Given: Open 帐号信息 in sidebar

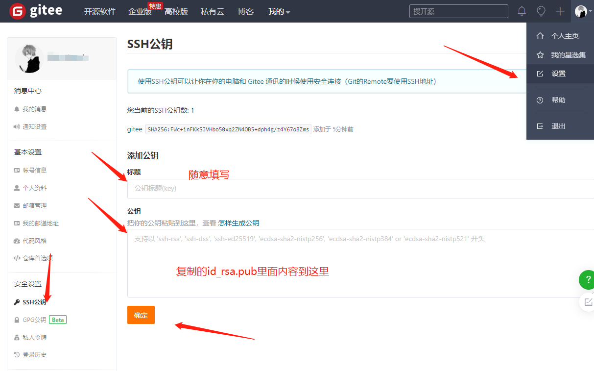Looking at the screenshot, I should 35,170.
